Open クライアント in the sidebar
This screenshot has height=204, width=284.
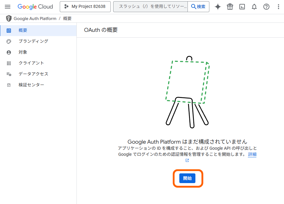(38, 63)
